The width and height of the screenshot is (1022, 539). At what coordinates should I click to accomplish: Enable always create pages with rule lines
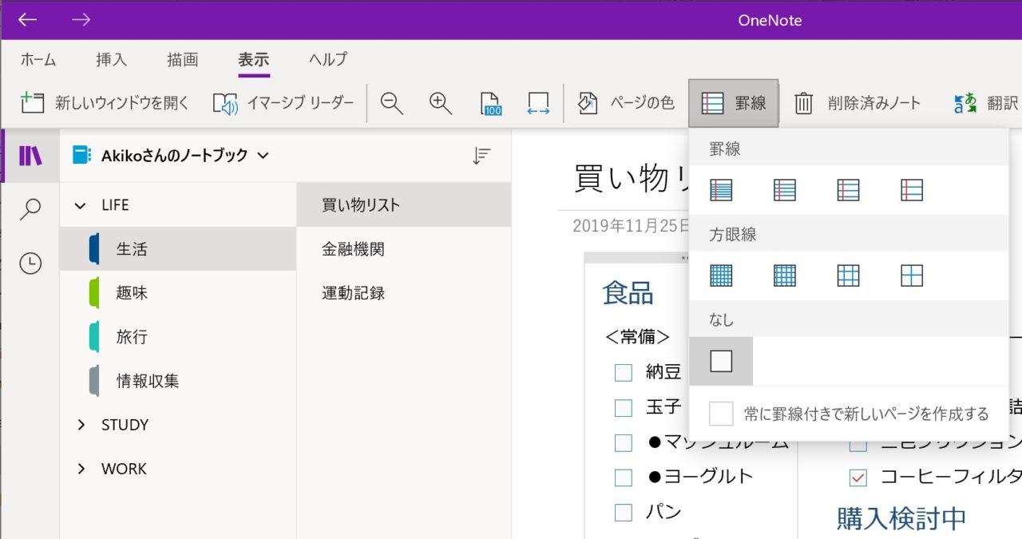pos(721,414)
